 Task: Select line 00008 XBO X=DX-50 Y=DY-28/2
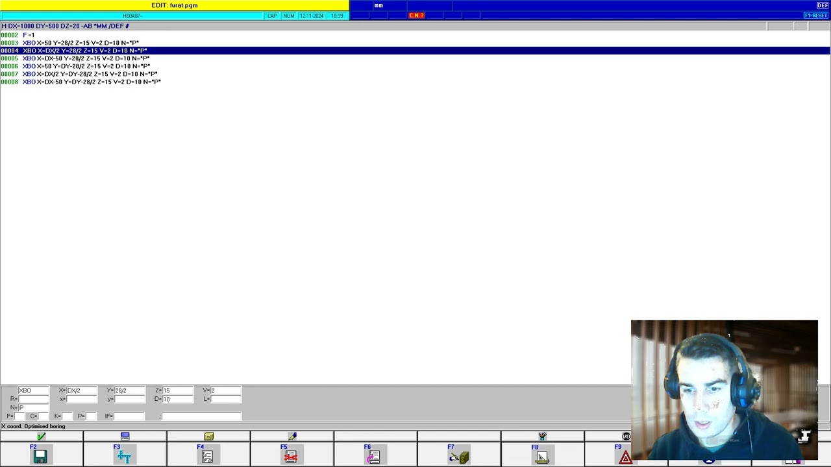click(x=415, y=82)
